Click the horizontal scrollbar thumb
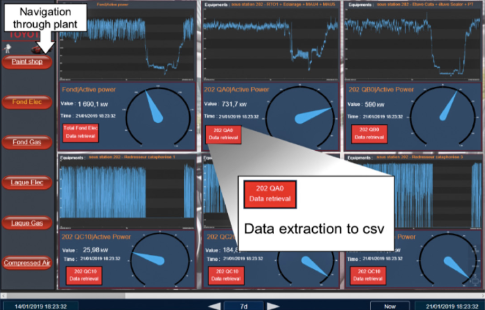Viewport: 485px width, 310px height. click(x=66, y=295)
